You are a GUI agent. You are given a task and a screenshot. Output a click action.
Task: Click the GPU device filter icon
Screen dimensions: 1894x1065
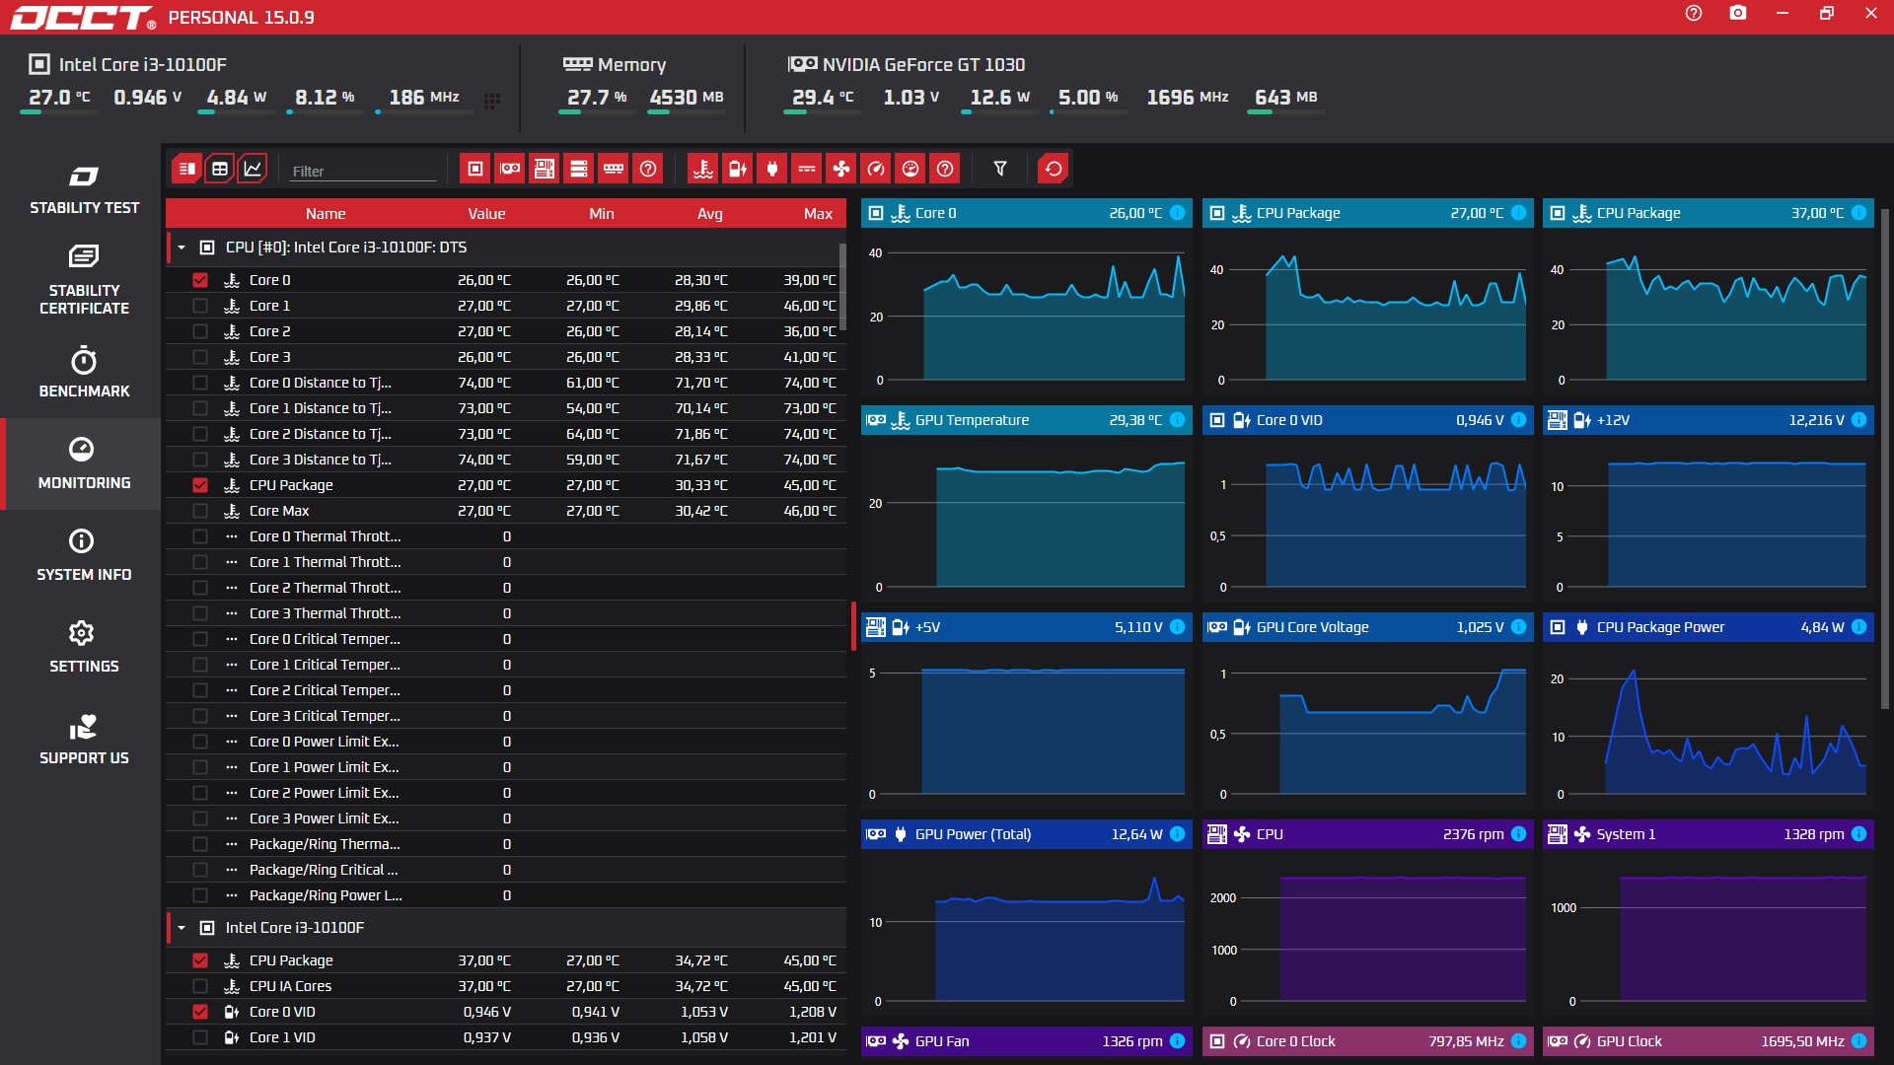[x=509, y=169]
